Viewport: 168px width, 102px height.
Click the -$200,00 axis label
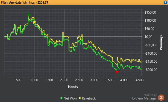pyautogui.click(x=151, y=70)
